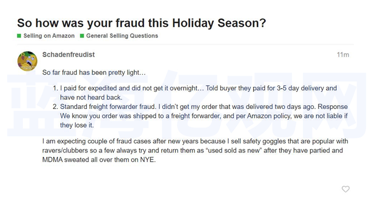377x210 pixels.
Task: View the Schadenfreudist username profile
Action: (69, 55)
